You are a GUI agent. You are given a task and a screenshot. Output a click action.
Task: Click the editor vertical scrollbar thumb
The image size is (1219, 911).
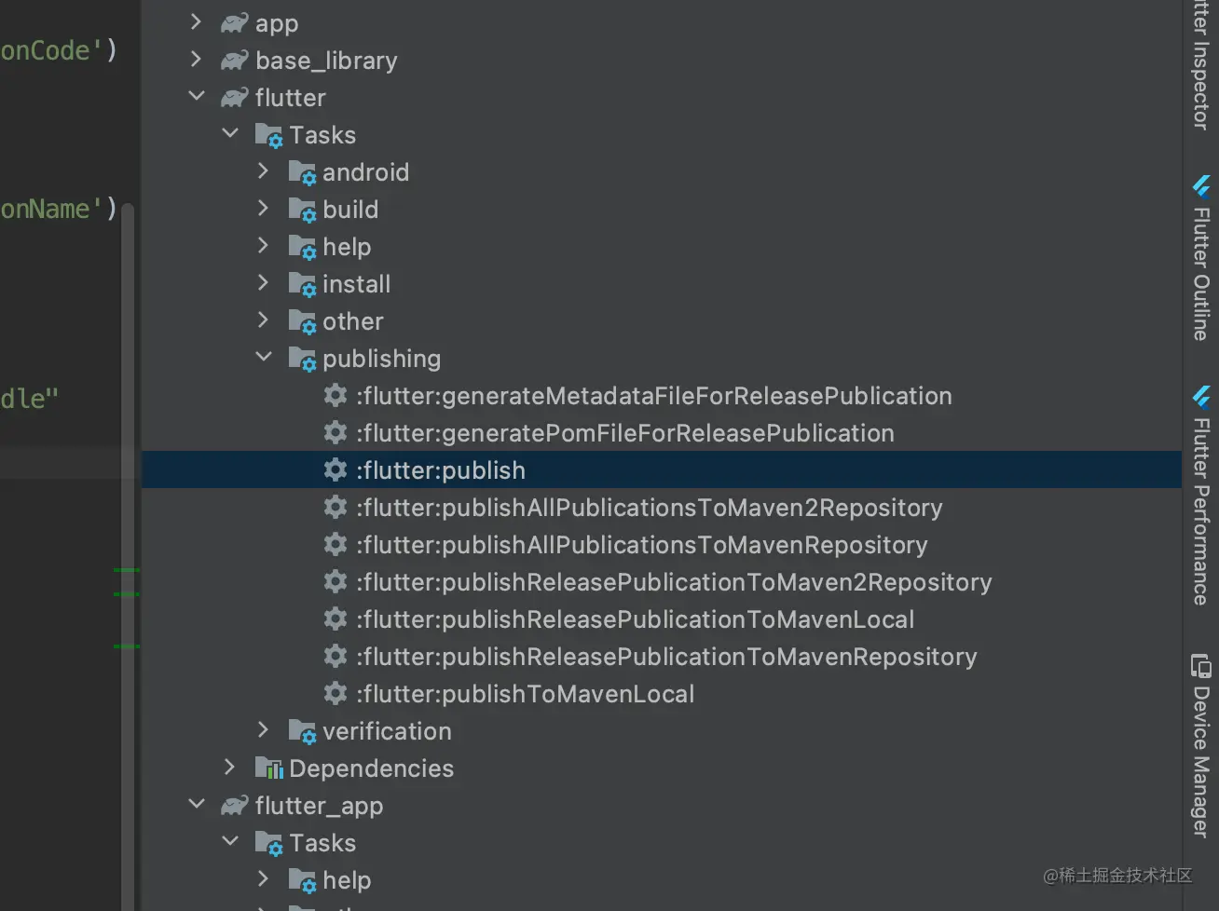tap(129, 555)
